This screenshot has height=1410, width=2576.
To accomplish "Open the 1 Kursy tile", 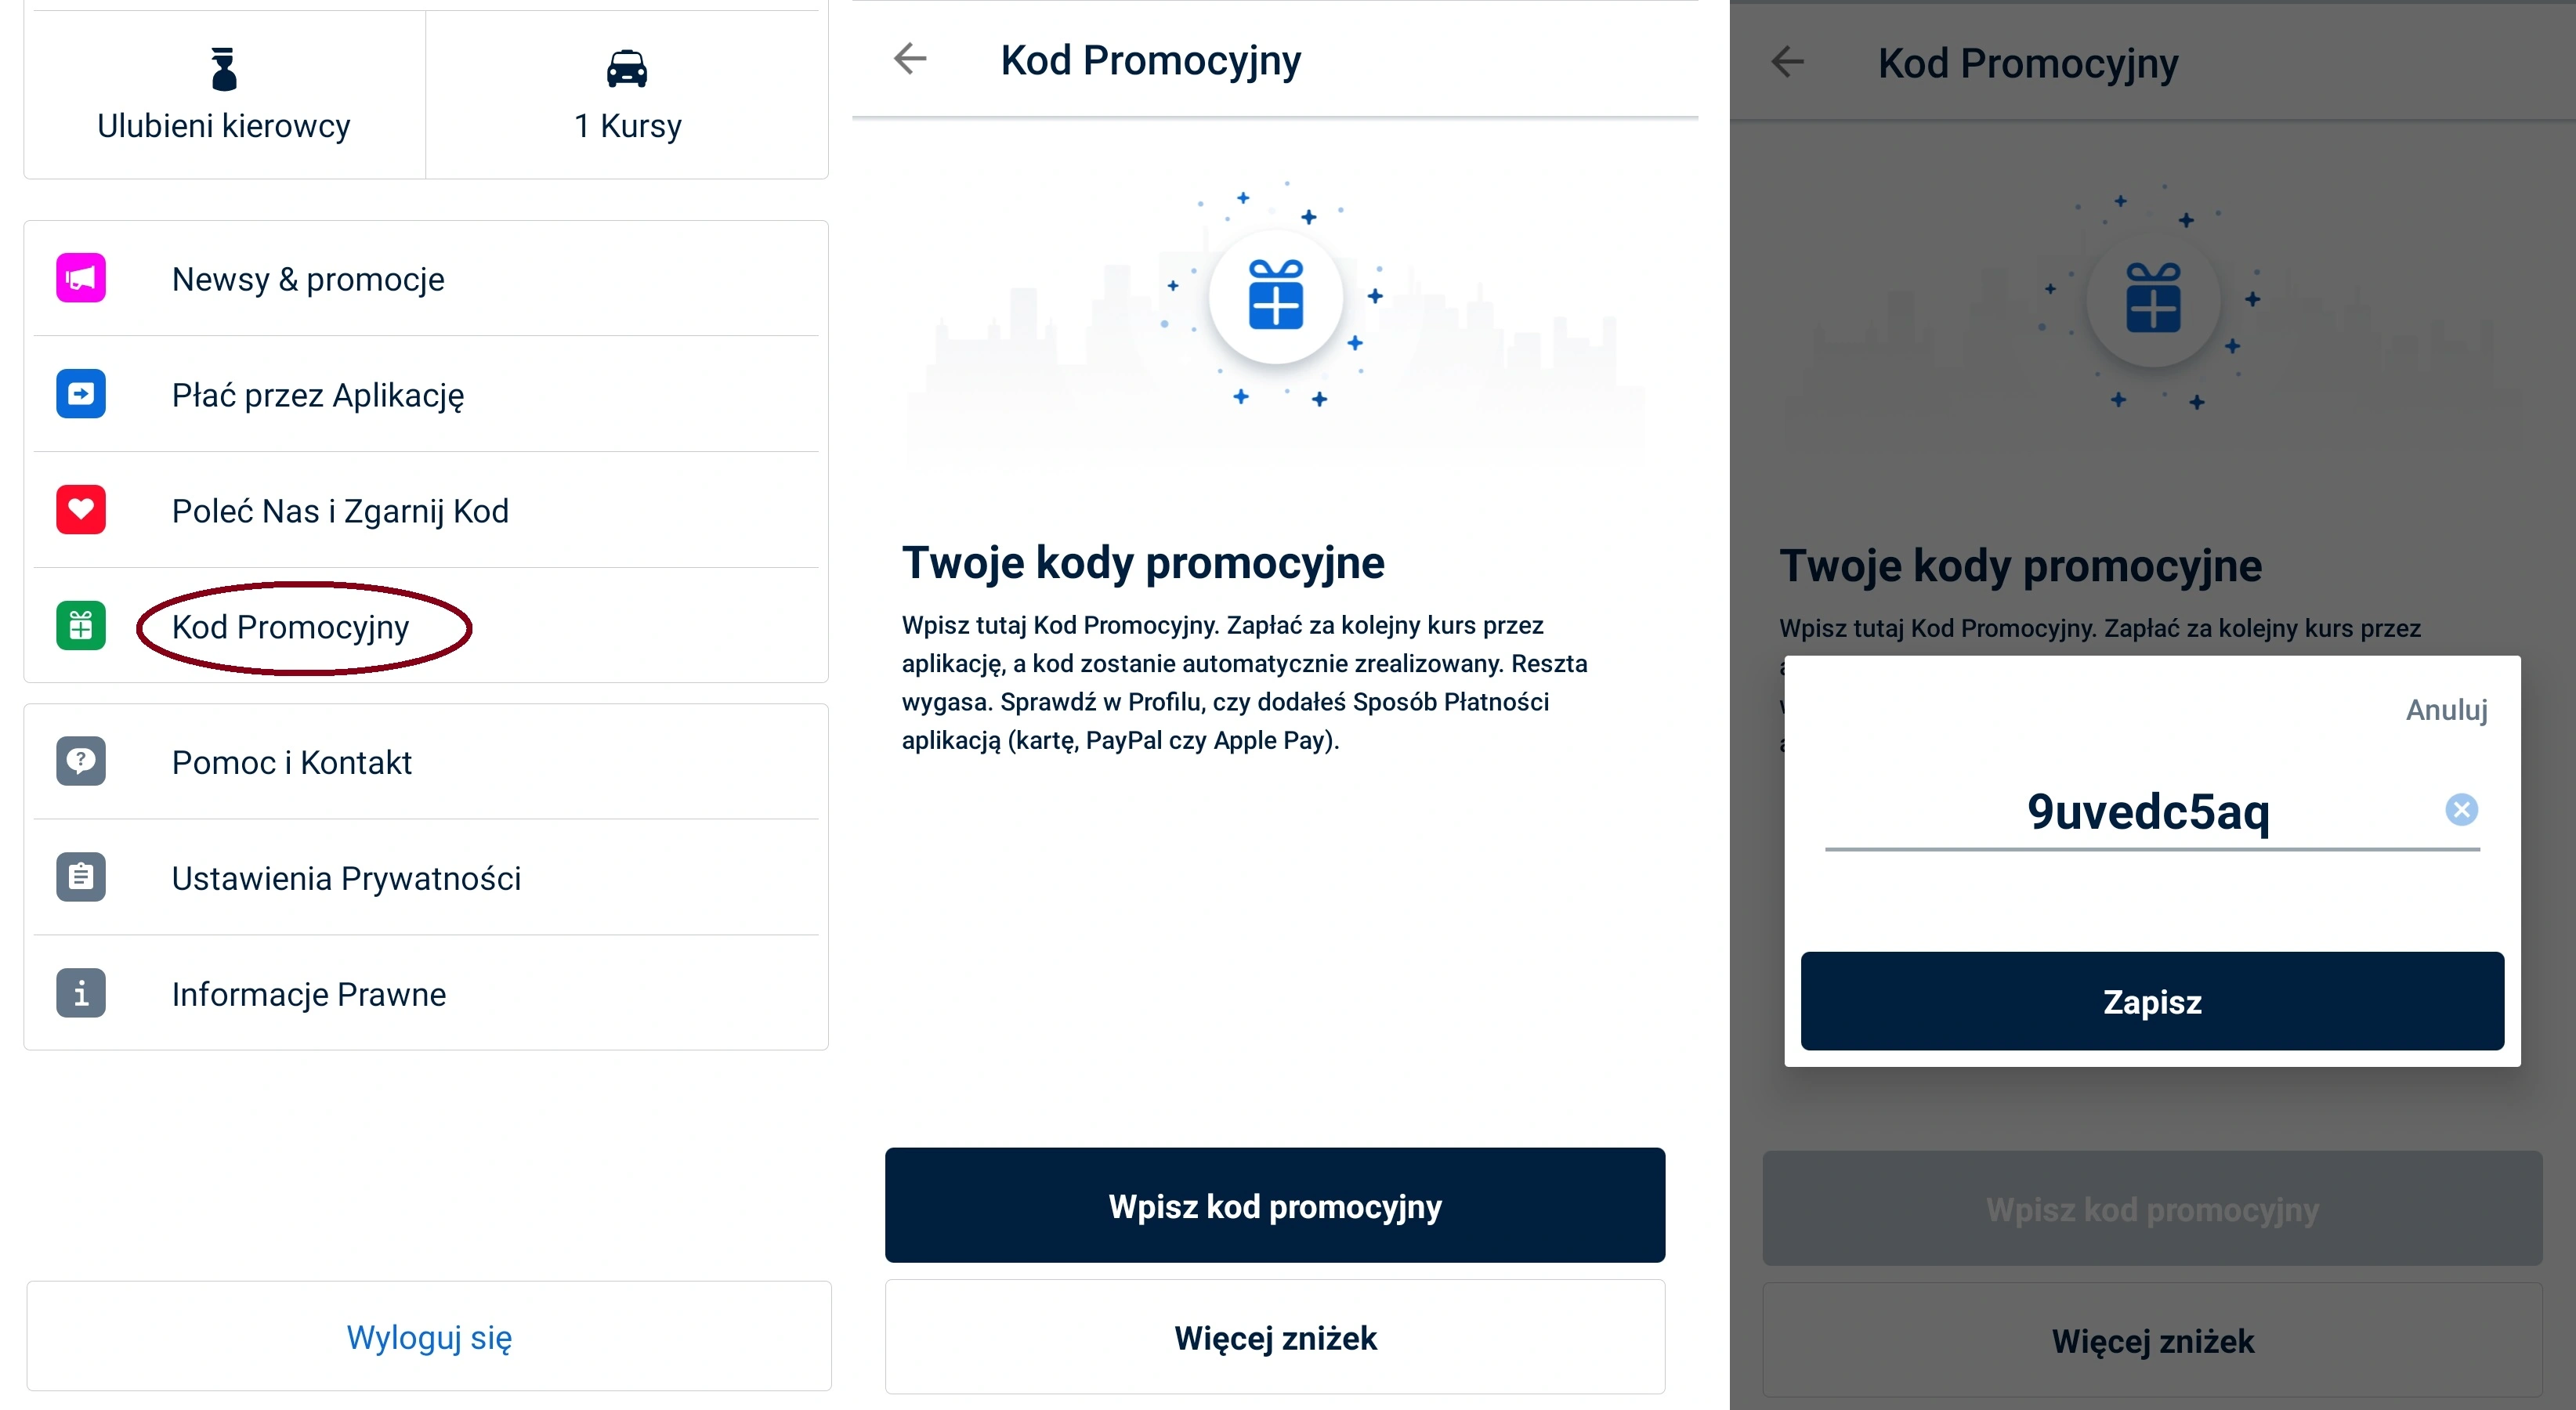I will pos(627,96).
